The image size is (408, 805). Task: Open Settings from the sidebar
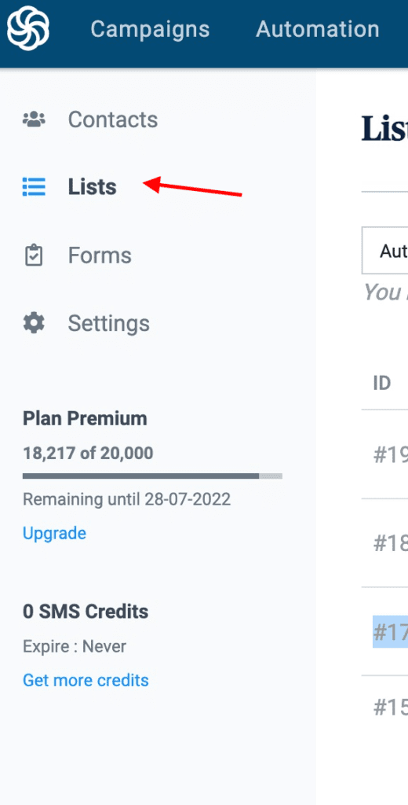[x=108, y=323]
